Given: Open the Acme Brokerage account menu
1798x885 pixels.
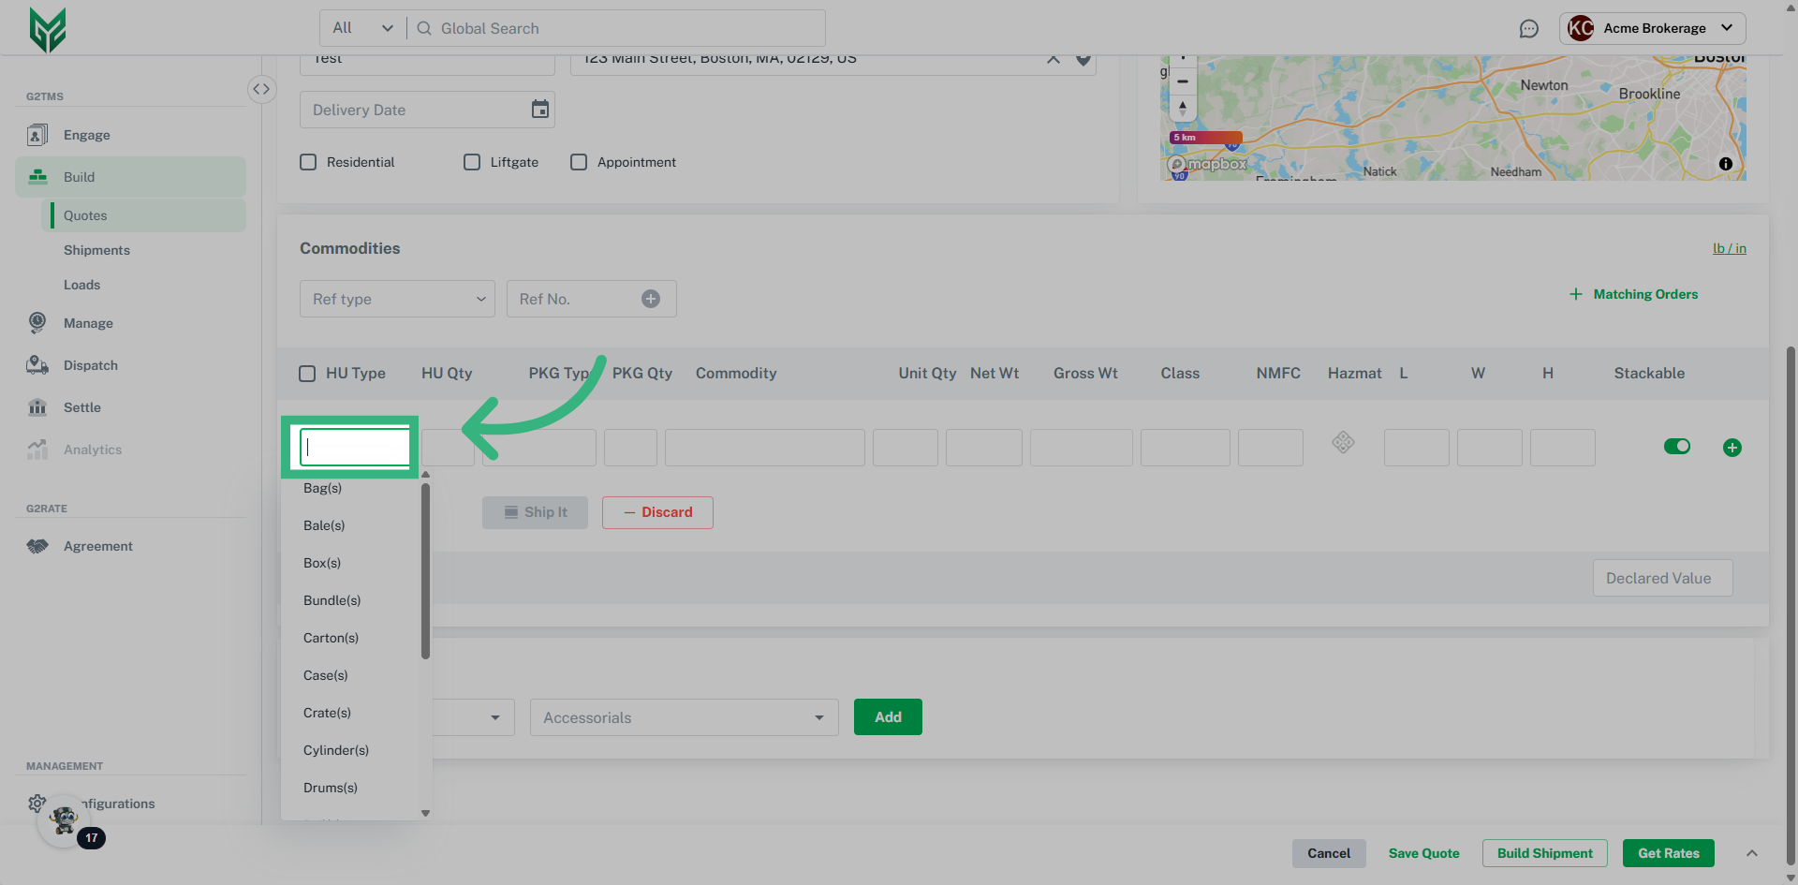Looking at the screenshot, I should pyautogui.click(x=1652, y=28).
